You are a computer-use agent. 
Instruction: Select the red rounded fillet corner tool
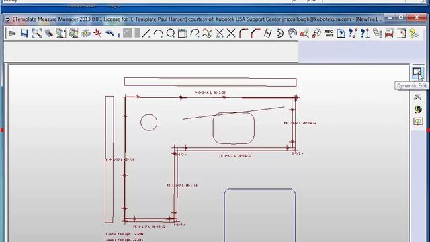243,34
